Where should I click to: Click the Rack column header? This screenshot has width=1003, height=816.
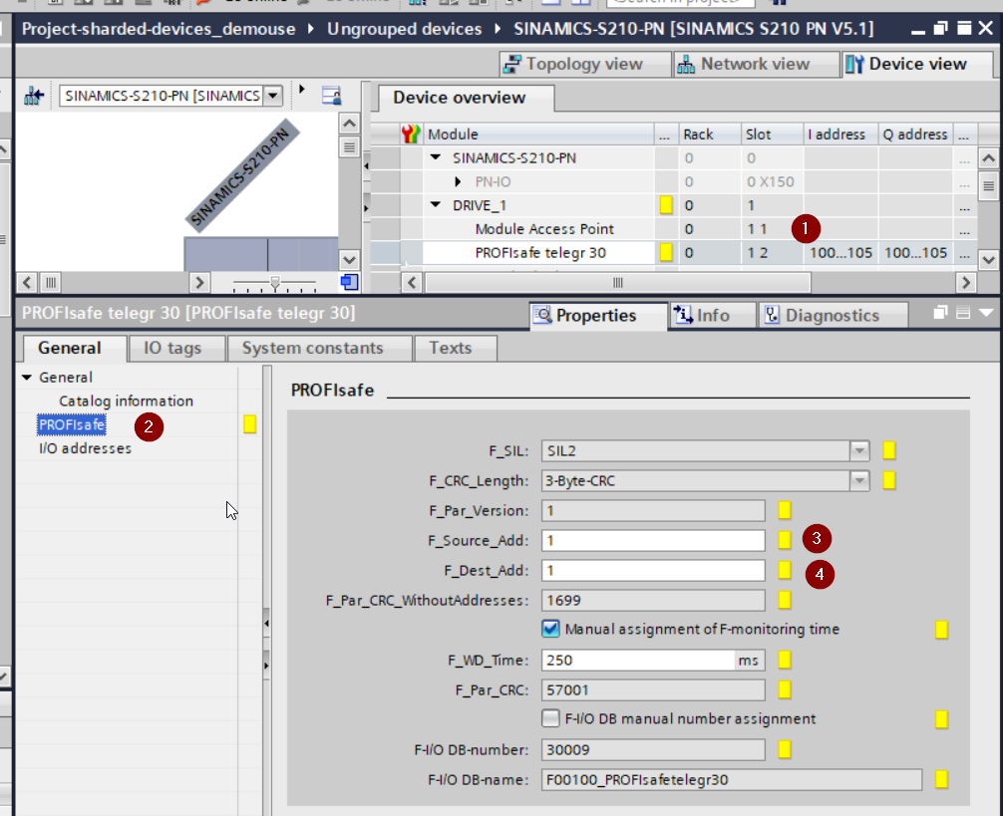(x=710, y=135)
